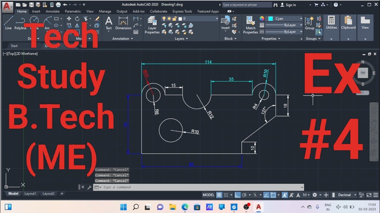Image resolution: width=380 pixels, height=213 pixels.
Task: Click the Sign In button
Action: (x=288, y=5)
